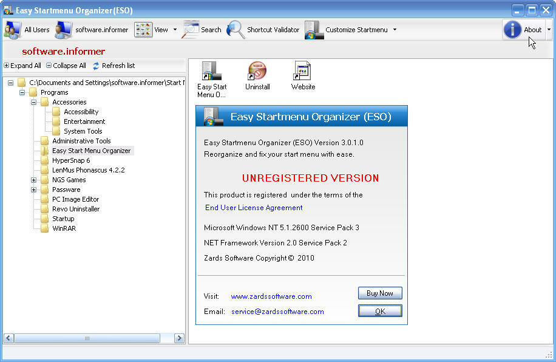
Task: Click the tree horizontal scrollbar thumb
Action: tap(87, 338)
